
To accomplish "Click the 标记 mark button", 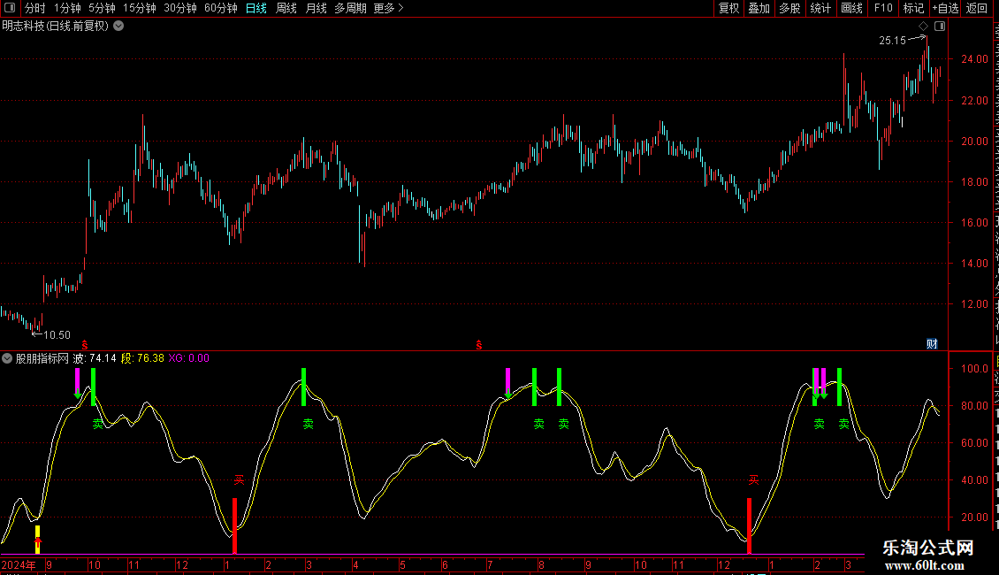I will click(913, 8).
